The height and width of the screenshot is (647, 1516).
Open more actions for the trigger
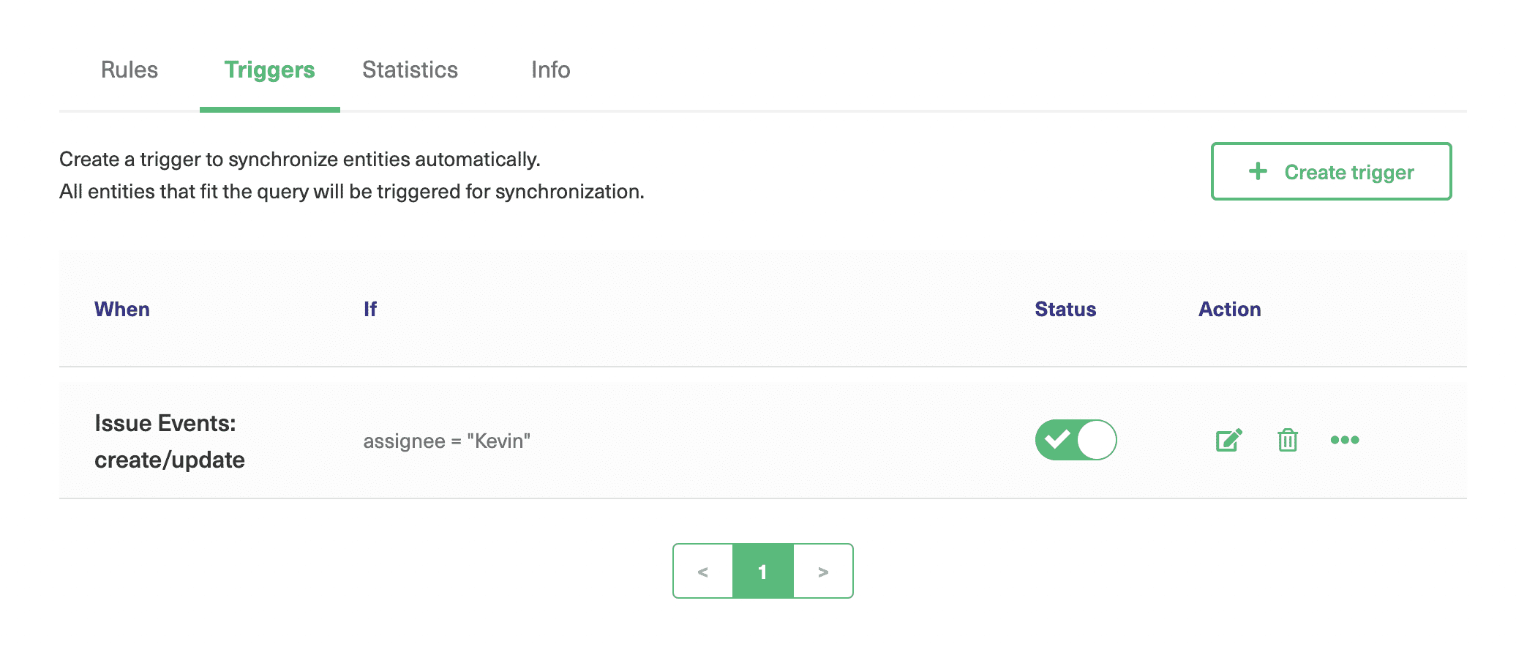(x=1345, y=440)
